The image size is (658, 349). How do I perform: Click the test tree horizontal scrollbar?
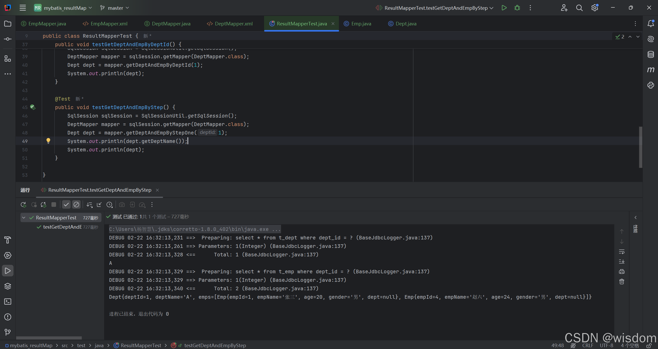pyautogui.click(x=49, y=338)
